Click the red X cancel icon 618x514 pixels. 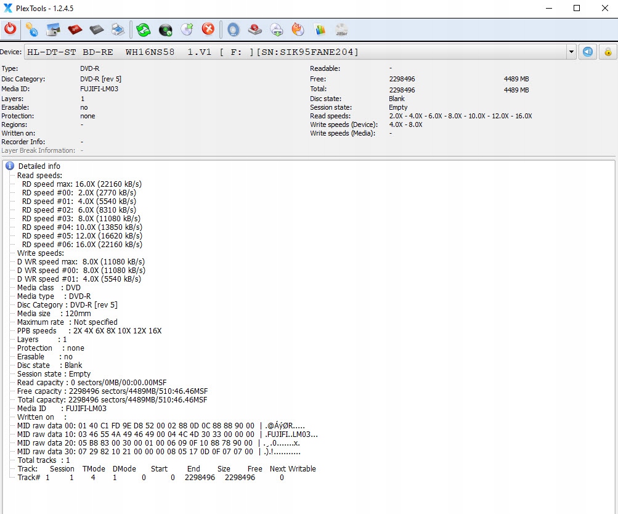click(208, 29)
